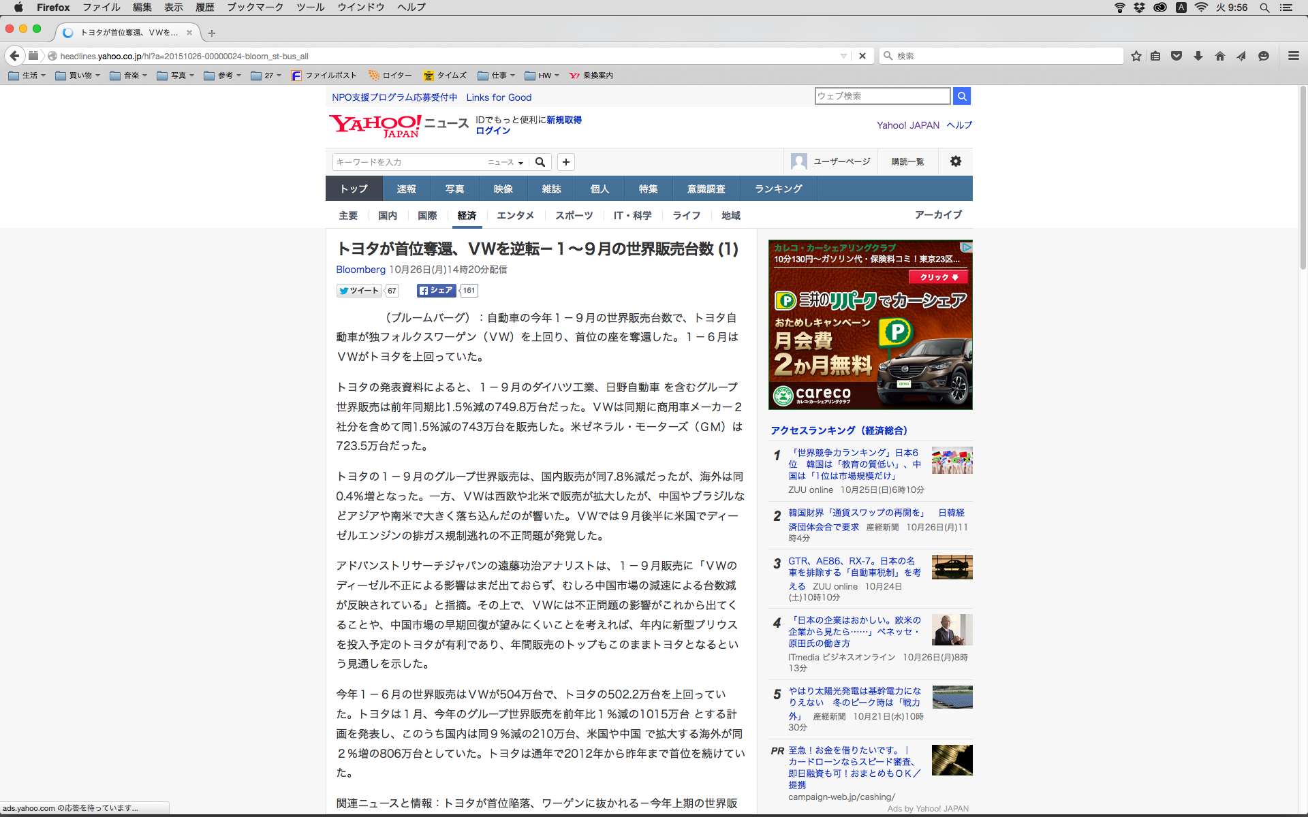Open the Firefox hamburger menu
Screen dimensions: 1308x817
pos(1293,56)
